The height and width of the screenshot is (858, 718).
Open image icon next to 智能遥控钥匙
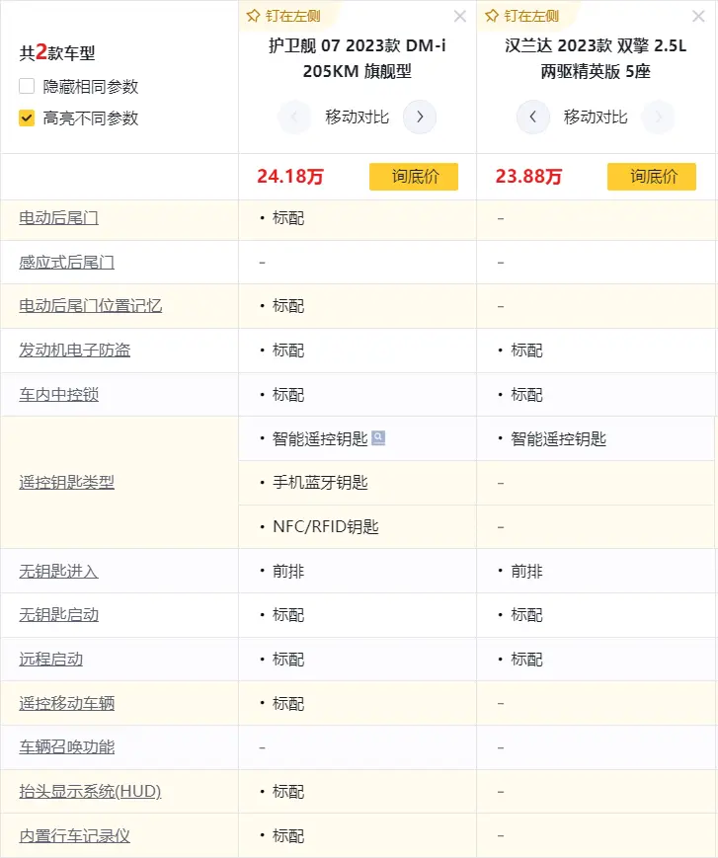tap(378, 437)
